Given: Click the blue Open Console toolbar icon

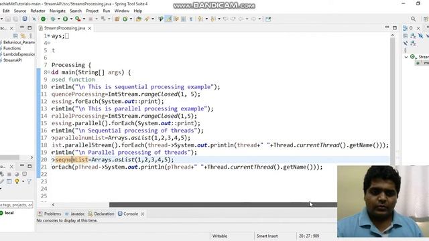Looking at the screenshot, I should pyautogui.click(x=25, y=19).
